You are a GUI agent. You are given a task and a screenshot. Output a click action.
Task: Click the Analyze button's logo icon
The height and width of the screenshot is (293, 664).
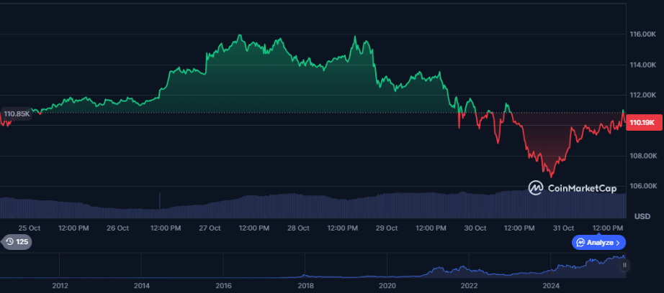click(x=580, y=242)
